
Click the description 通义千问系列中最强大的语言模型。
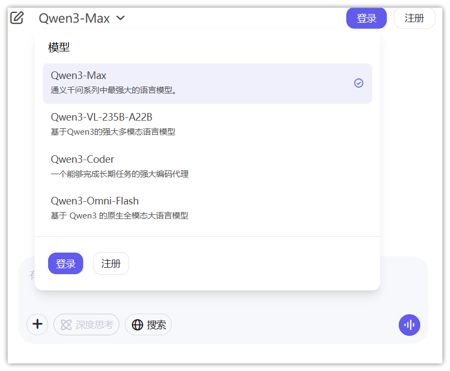(113, 90)
